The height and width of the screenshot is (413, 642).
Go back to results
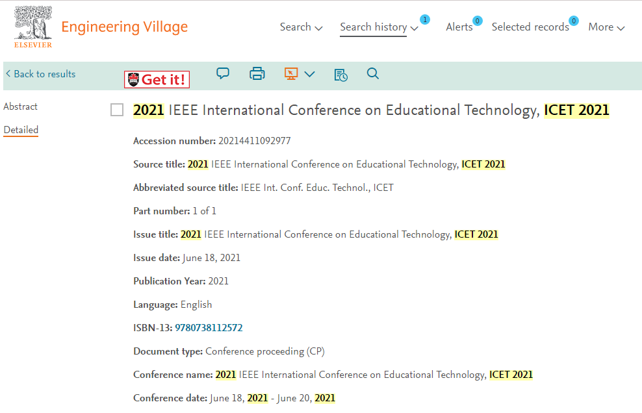click(40, 74)
